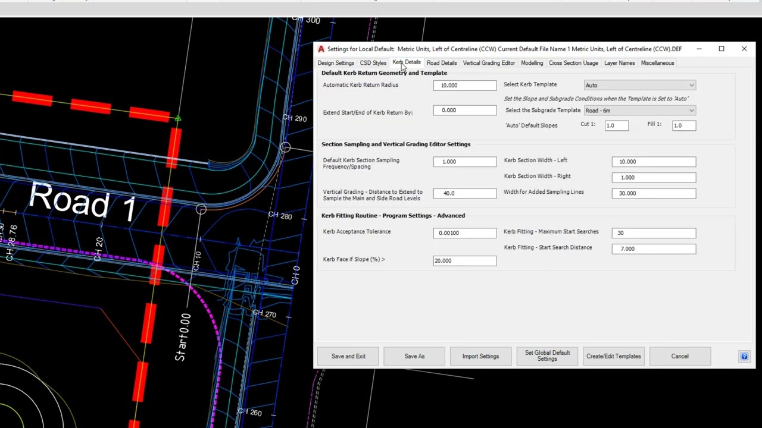Click the Extend Start/End of Kerb Return field
The image size is (762, 428).
(x=465, y=111)
